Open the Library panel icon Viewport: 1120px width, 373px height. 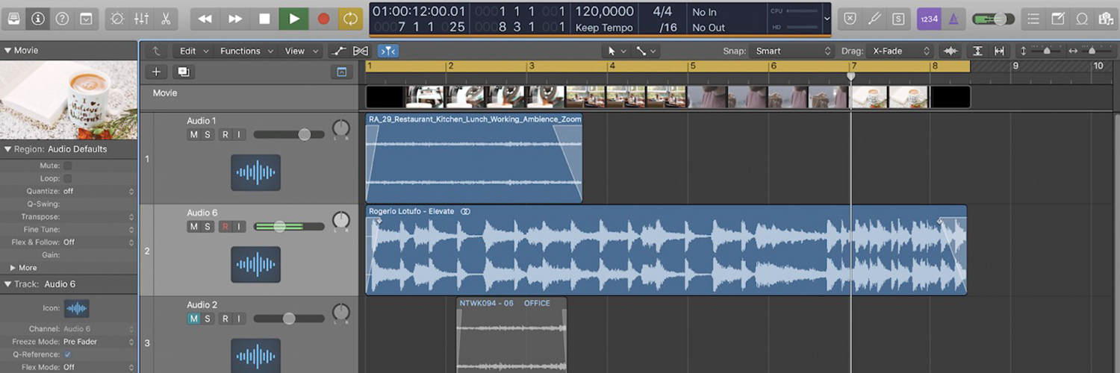(14, 19)
